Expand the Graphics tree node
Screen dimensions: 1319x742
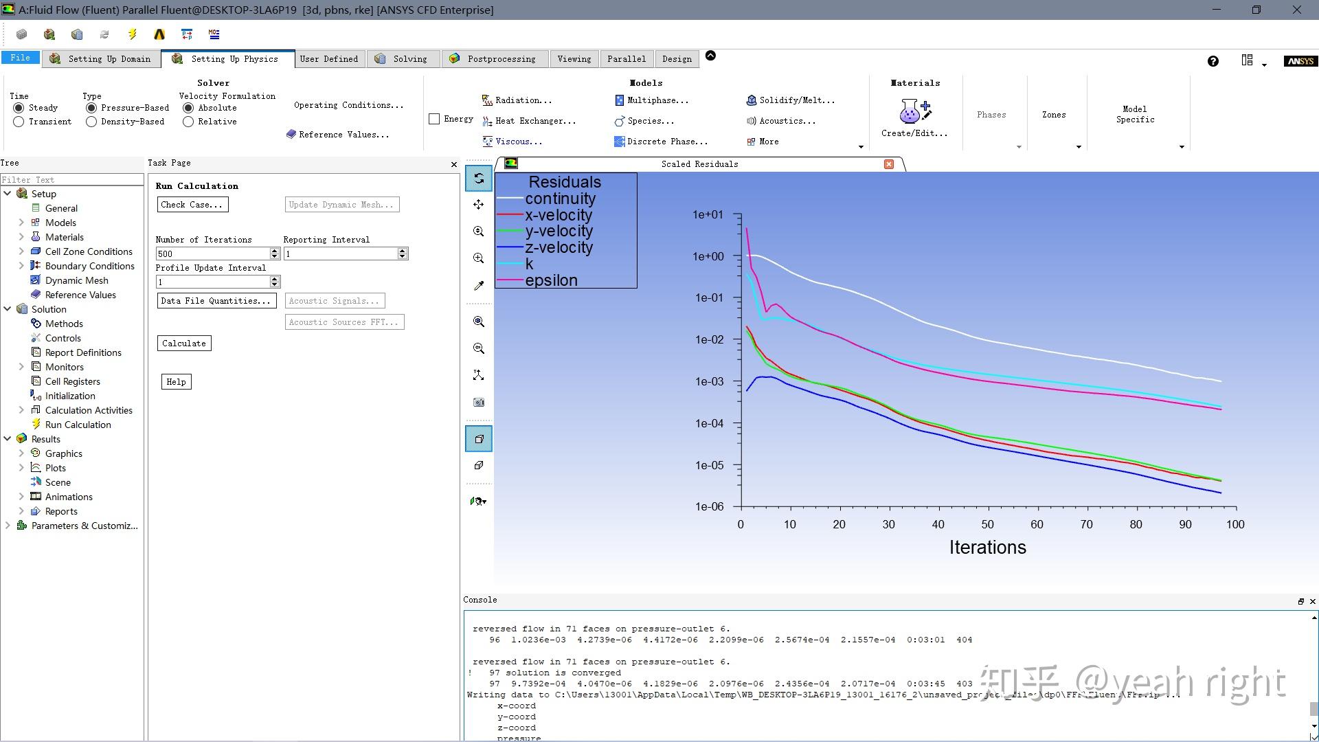point(21,453)
